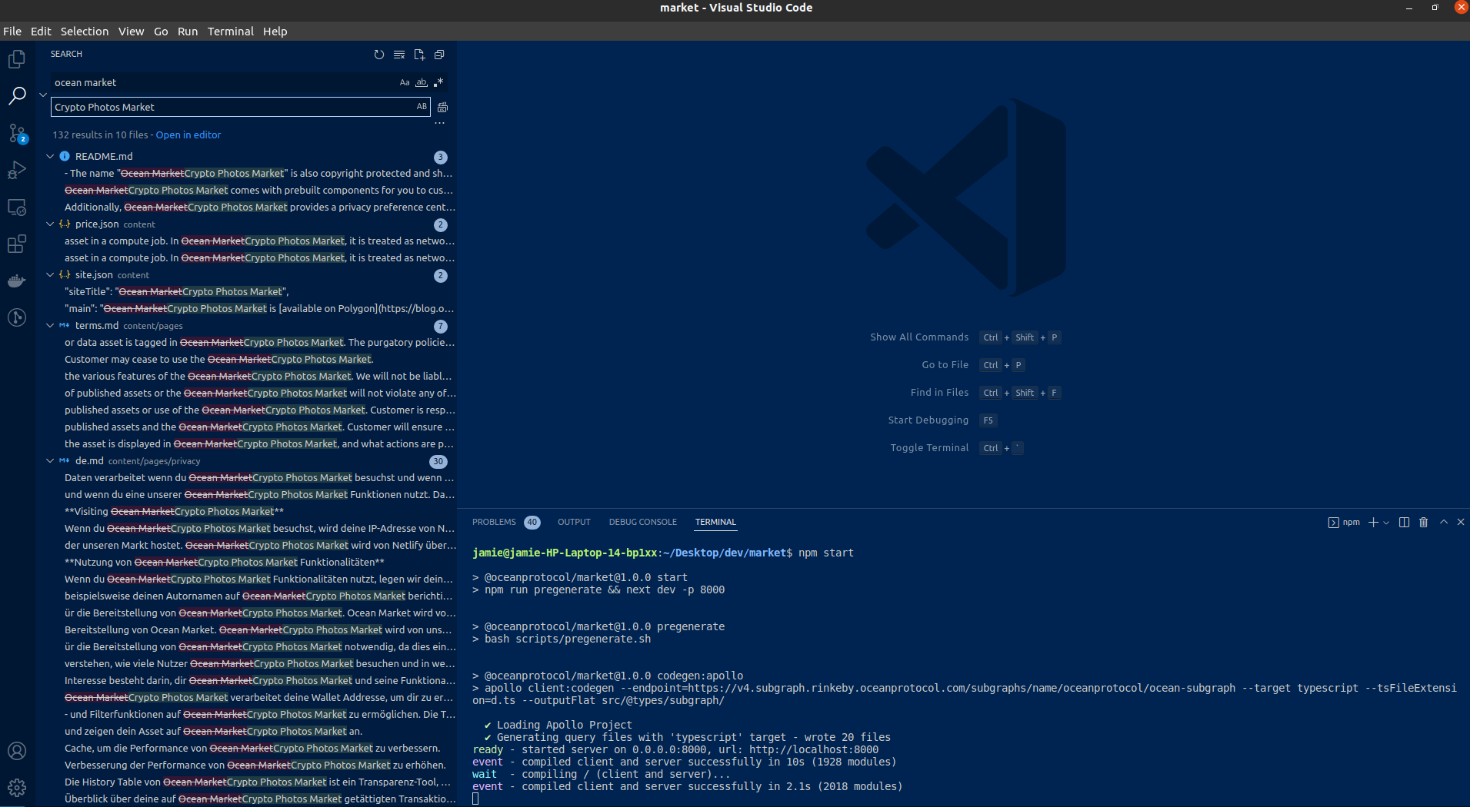Switch to the Output tab
Screen dimensions: 1470x807
[574, 522]
